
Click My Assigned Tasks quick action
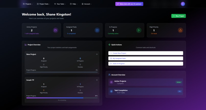[146, 58]
